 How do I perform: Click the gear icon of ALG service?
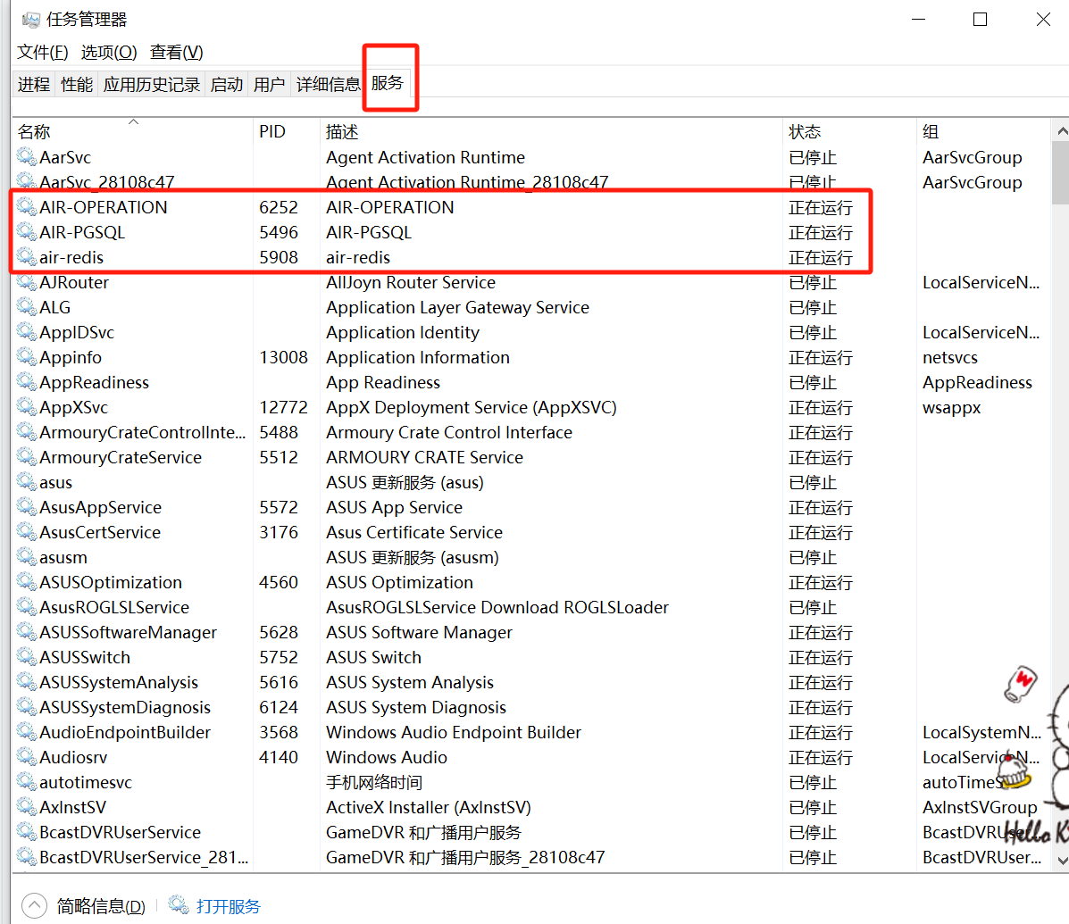coord(27,306)
